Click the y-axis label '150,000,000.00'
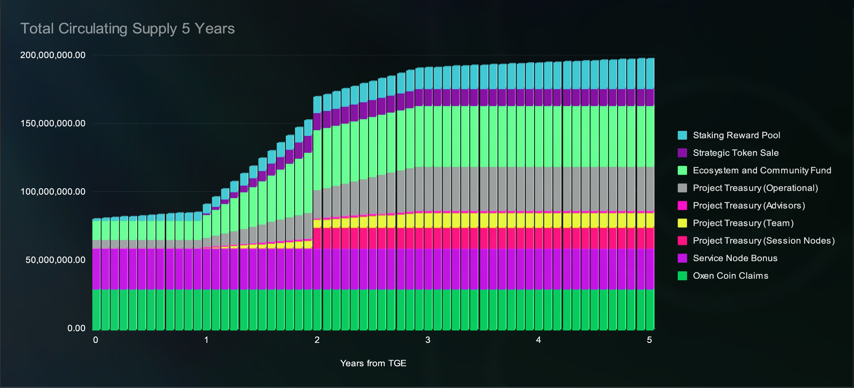854x388 pixels. [53, 123]
